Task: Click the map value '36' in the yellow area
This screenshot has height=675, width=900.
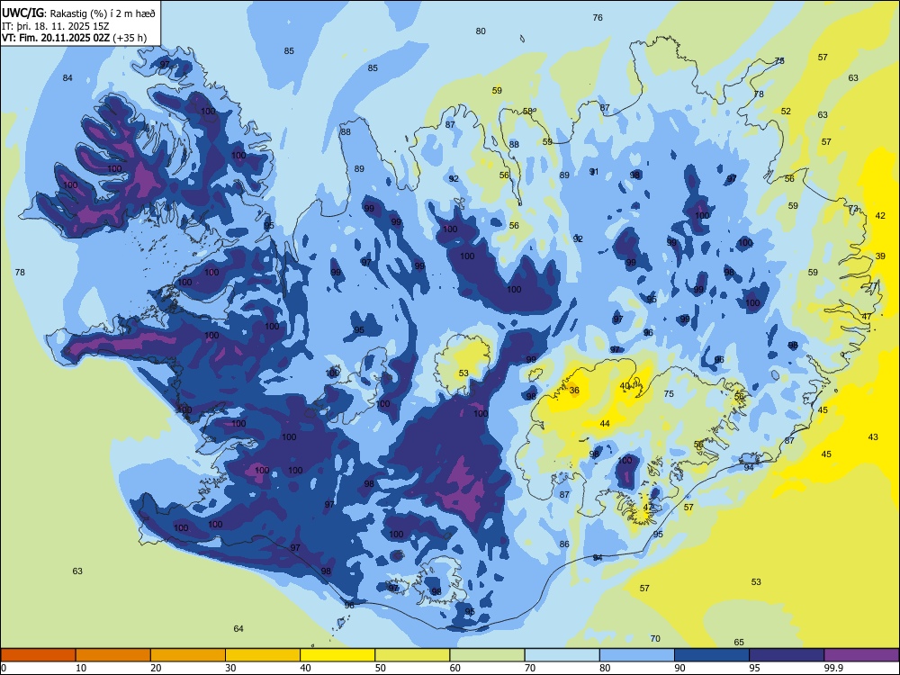Action: point(574,391)
